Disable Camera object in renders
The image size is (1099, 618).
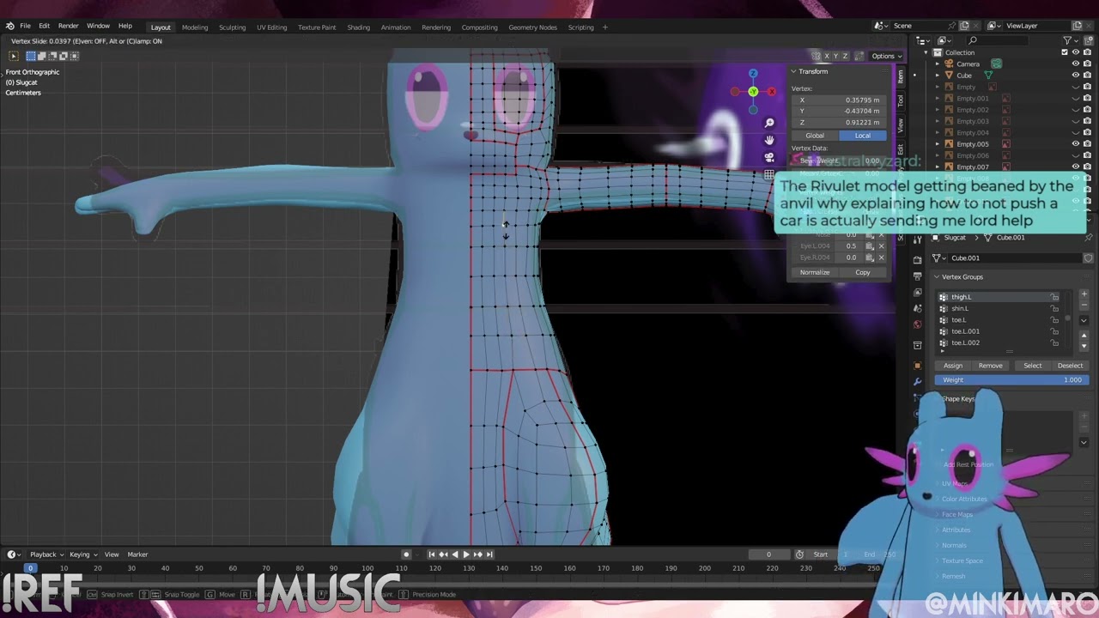point(1088,64)
